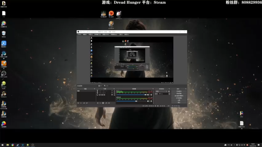This screenshot has height=147, width=262.
Task: Select the WeGame desktop shortcut
Action: tap(4, 94)
